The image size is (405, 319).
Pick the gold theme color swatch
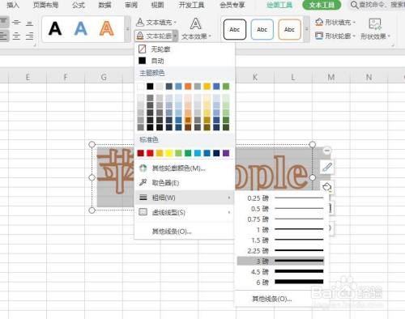(207, 87)
